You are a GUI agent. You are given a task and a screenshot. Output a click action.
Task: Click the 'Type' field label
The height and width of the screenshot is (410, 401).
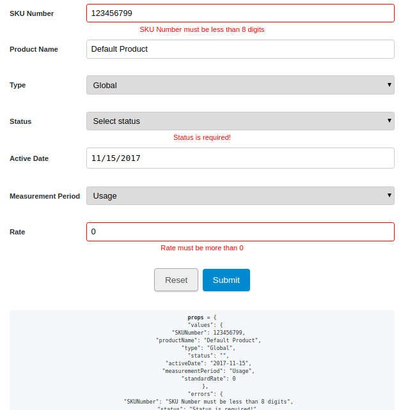coord(18,85)
